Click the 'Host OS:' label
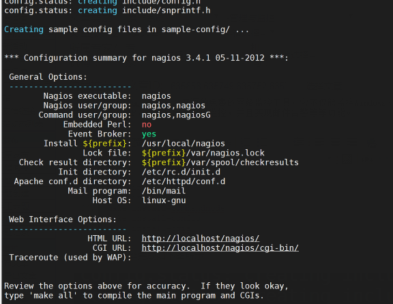The width and height of the screenshot is (393, 304). (x=112, y=200)
